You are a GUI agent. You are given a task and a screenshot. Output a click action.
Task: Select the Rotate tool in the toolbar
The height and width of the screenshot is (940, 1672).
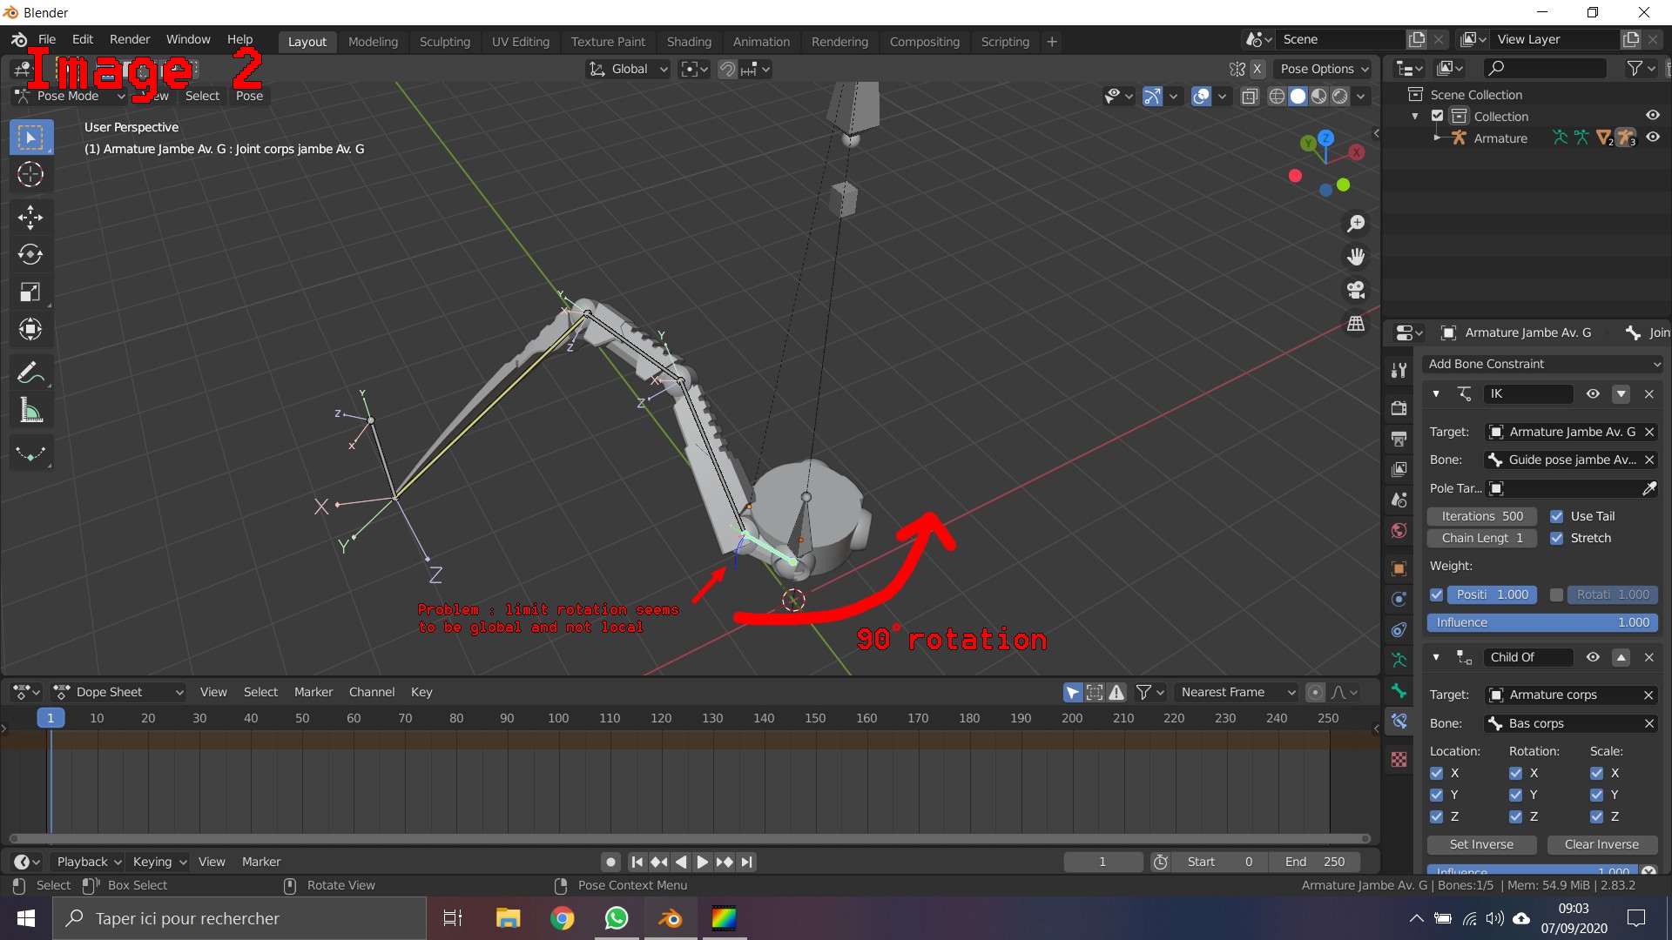(30, 255)
